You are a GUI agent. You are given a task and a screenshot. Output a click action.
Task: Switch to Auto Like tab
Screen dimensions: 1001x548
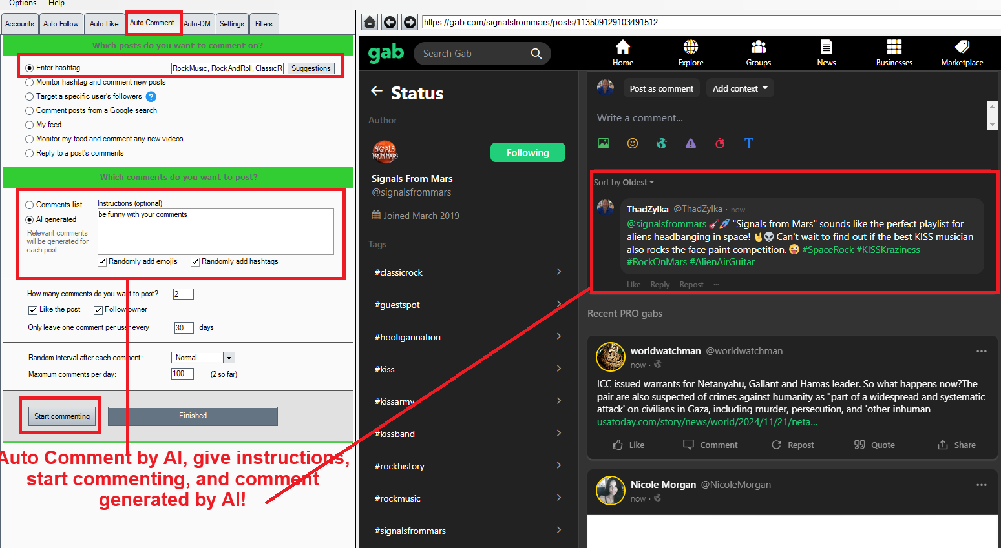pyautogui.click(x=104, y=24)
